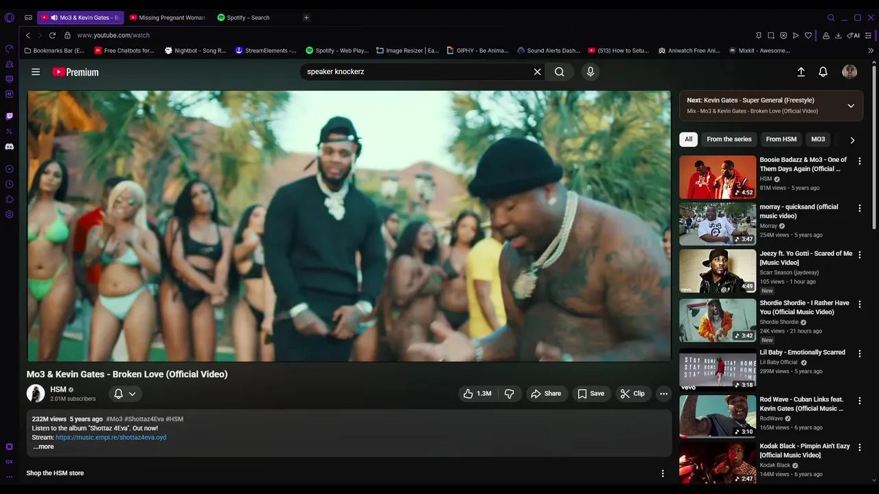Open Opera GX main menu logo
The width and height of the screenshot is (879, 494).
9,17
